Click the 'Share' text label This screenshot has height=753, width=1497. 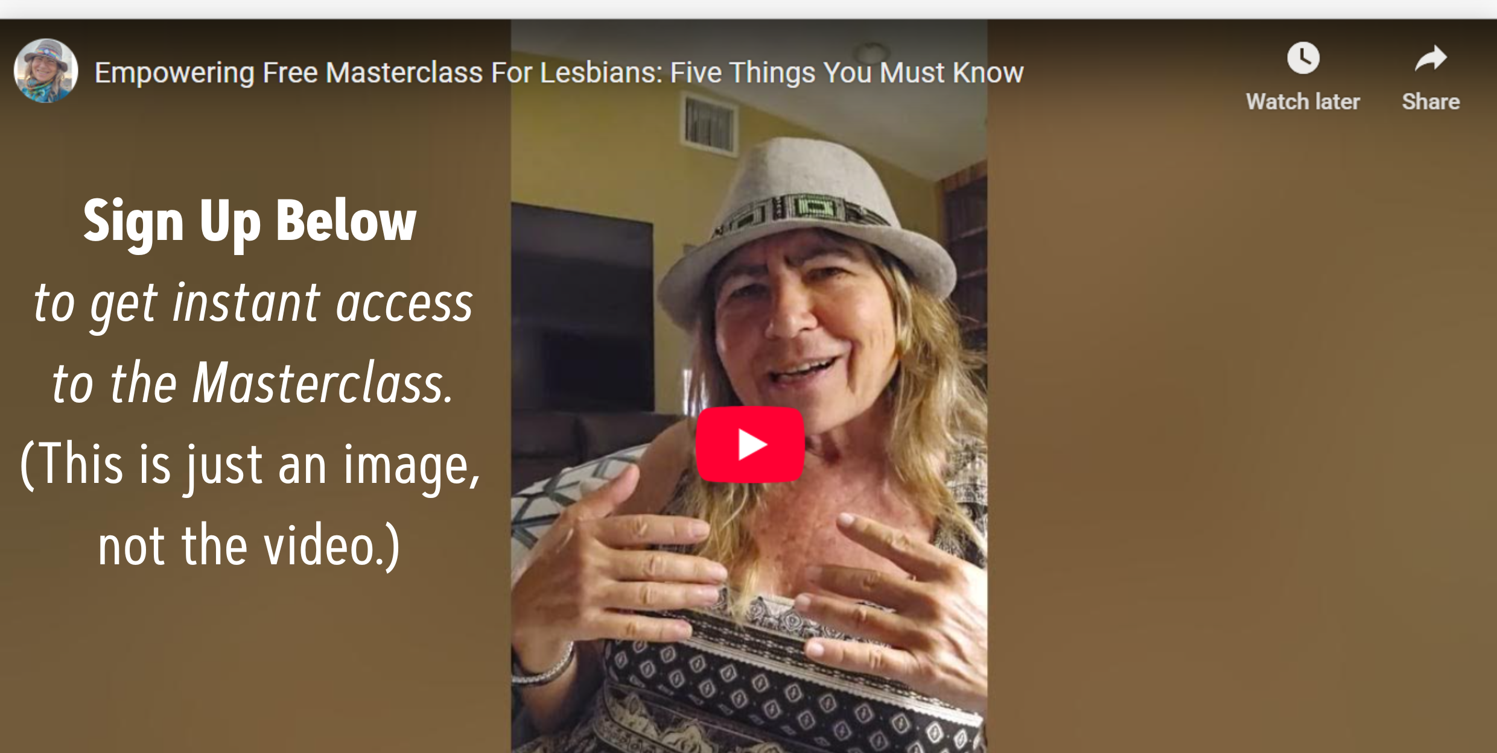click(x=1431, y=101)
